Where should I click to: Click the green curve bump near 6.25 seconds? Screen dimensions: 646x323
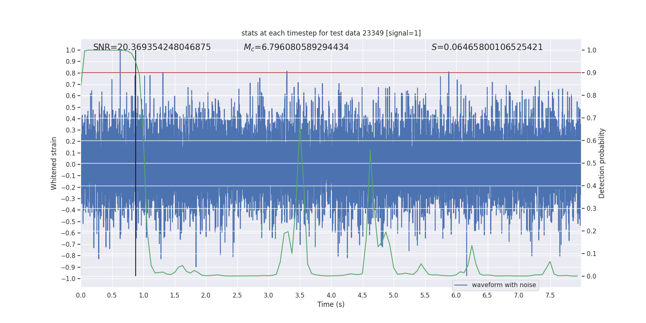472,245
